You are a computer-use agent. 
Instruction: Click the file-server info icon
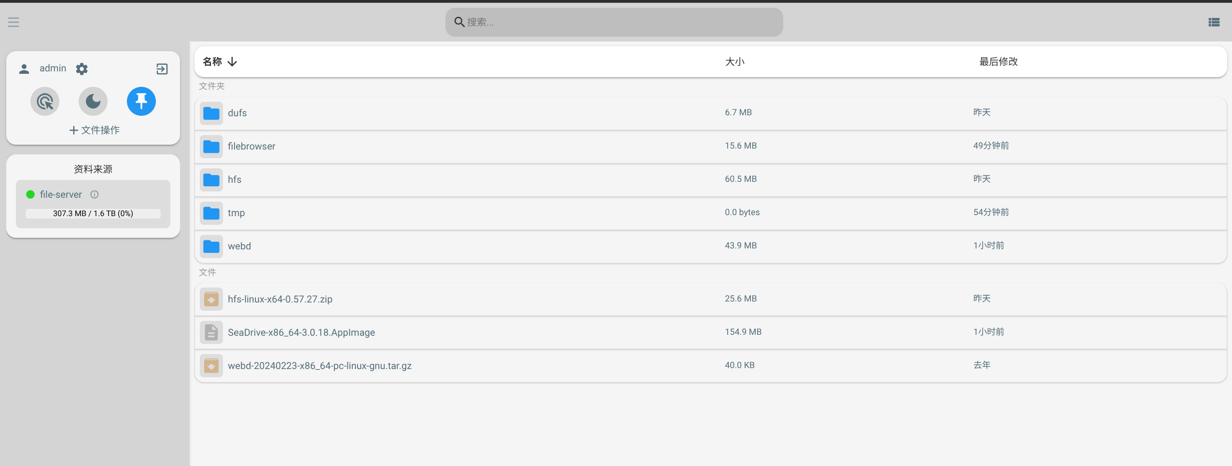click(95, 194)
